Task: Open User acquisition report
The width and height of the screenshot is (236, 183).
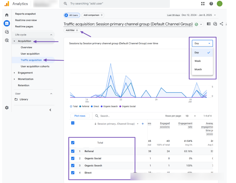Action: coord(30,54)
